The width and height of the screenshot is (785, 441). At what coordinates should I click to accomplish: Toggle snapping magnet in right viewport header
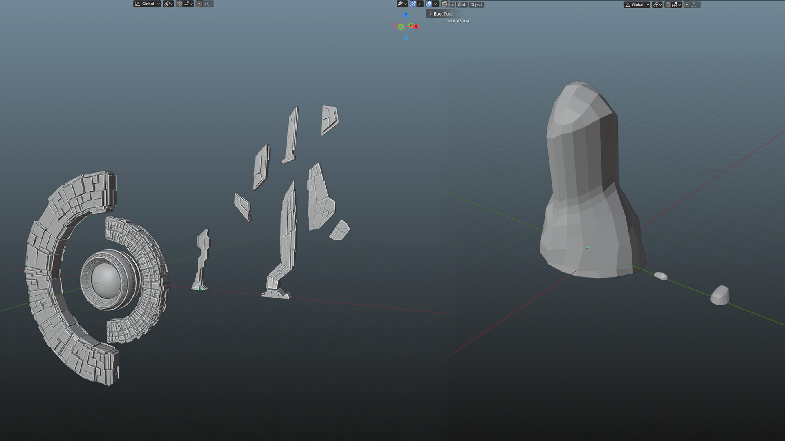pos(668,5)
